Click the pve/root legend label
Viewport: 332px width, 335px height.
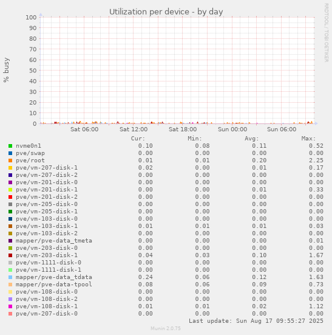(x=30, y=161)
